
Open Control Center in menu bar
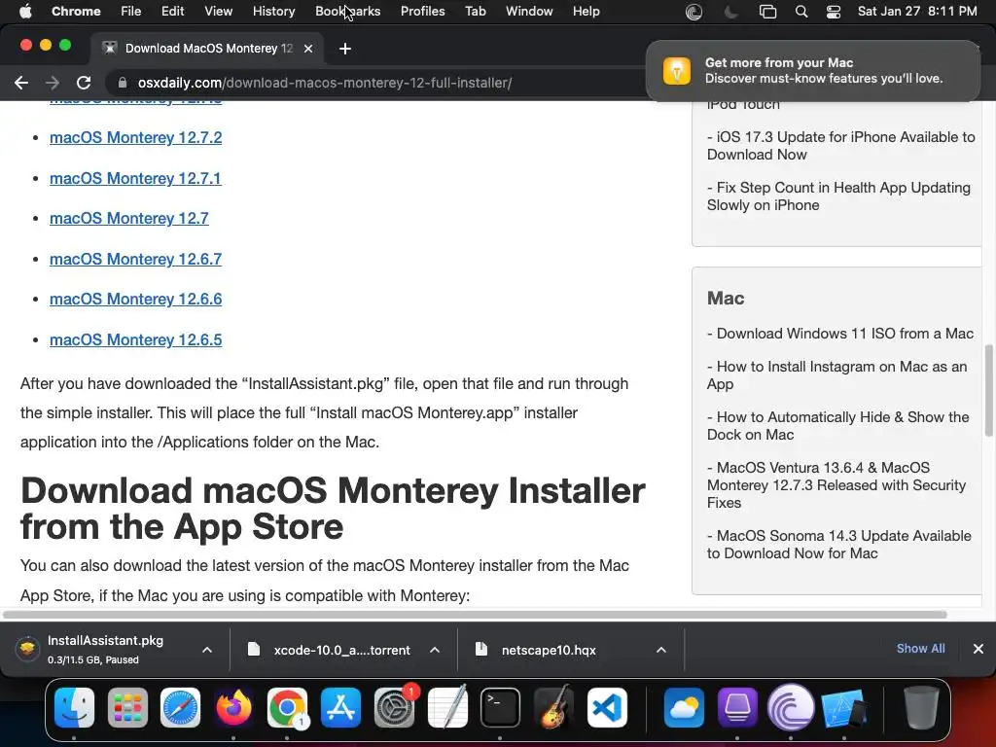(834, 12)
